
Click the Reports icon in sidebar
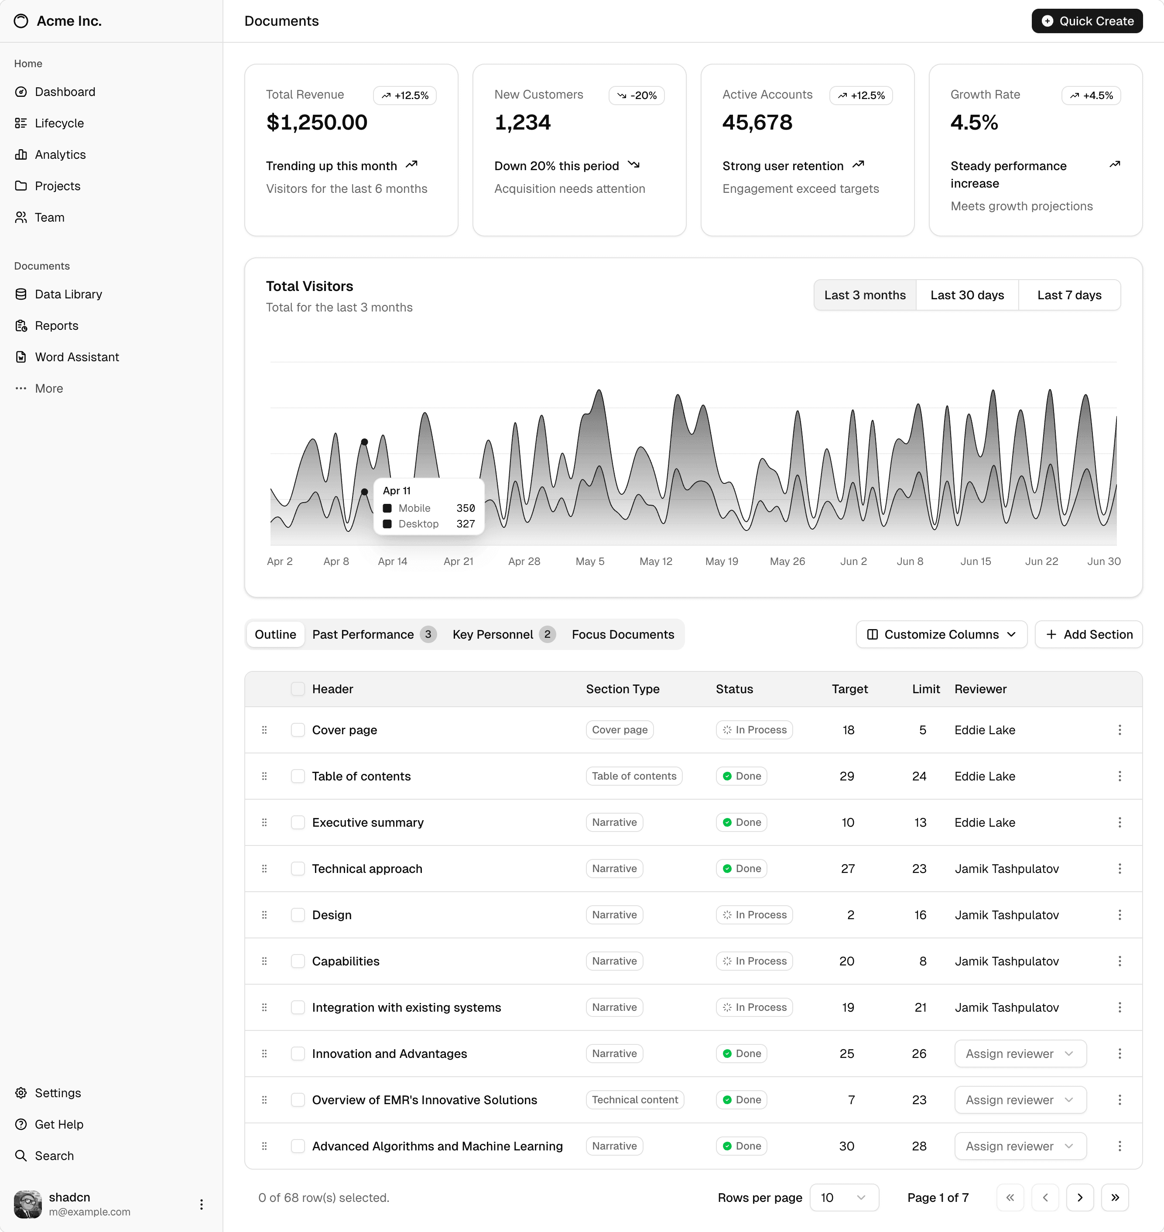pos(21,326)
